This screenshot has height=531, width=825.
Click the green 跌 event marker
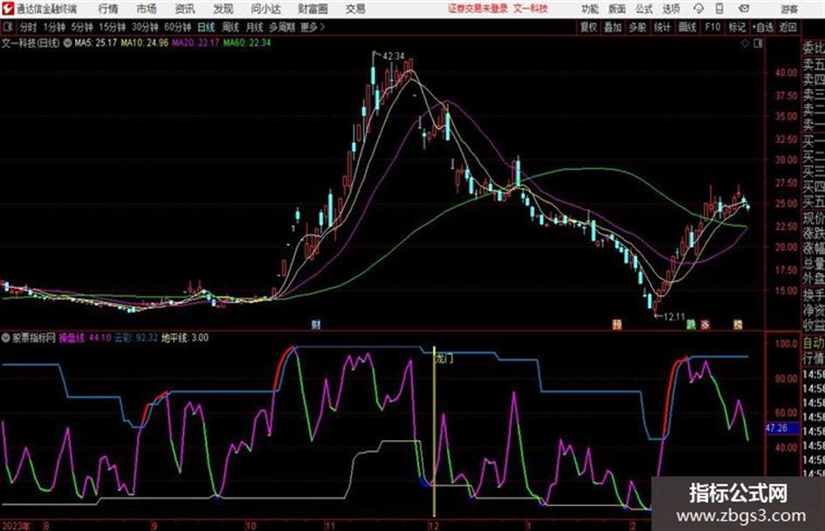(x=691, y=324)
